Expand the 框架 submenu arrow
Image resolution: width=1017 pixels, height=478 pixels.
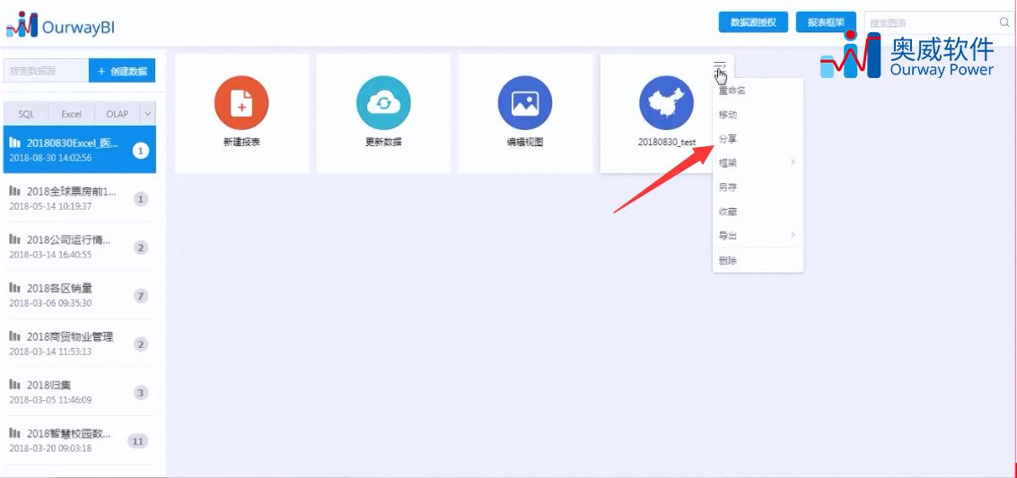[x=793, y=162]
